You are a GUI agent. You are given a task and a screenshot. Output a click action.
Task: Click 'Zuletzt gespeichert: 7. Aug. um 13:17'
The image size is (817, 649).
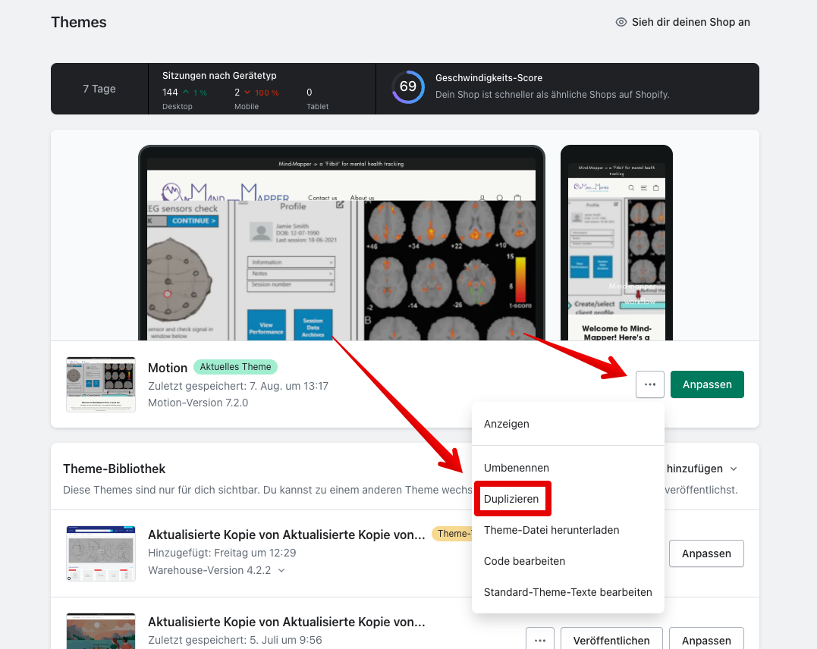(x=238, y=386)
